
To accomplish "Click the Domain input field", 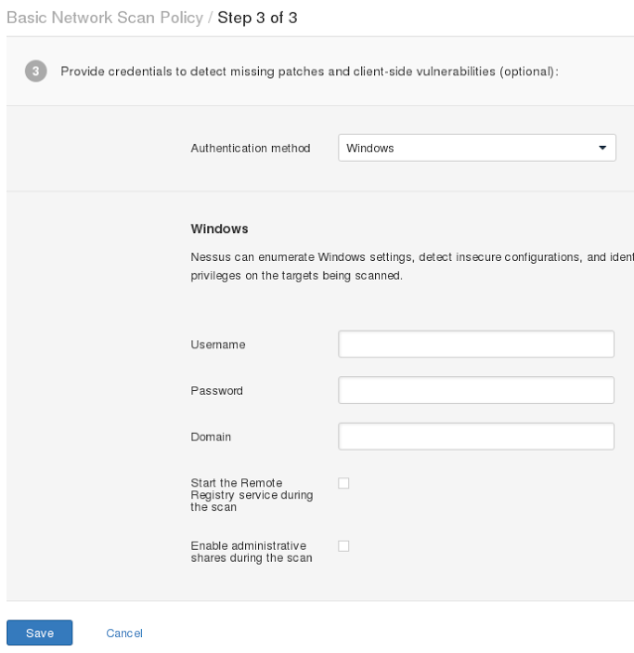I will 476,437.
